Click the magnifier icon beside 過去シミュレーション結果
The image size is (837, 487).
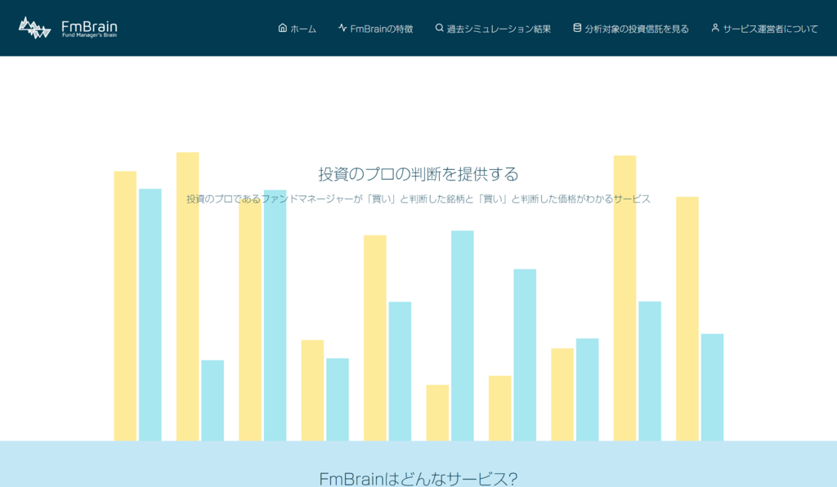[439, 28]
